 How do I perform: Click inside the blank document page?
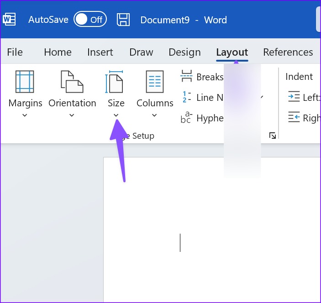point(212,230)
